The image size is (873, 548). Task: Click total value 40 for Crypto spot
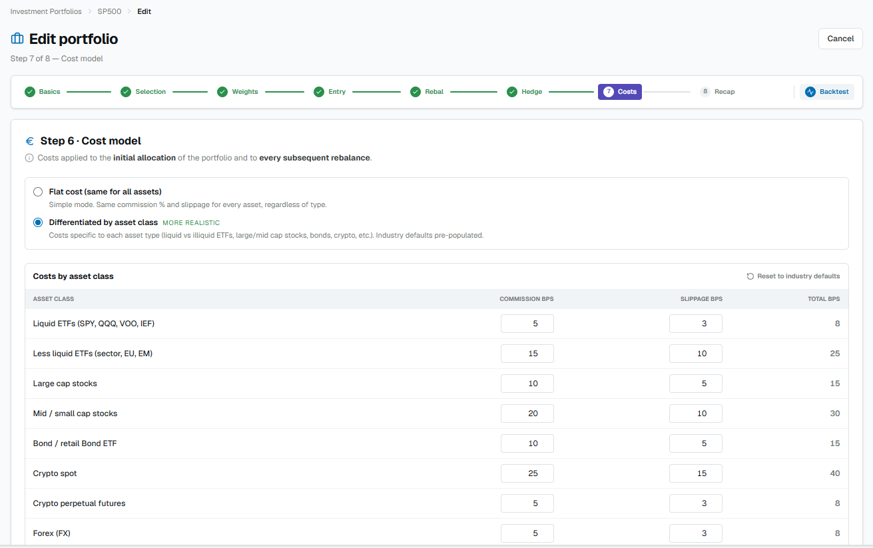(x=835, y=473)
